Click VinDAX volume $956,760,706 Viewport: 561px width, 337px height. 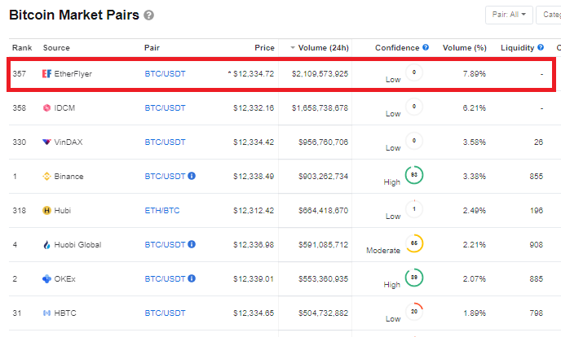point(324,142)
